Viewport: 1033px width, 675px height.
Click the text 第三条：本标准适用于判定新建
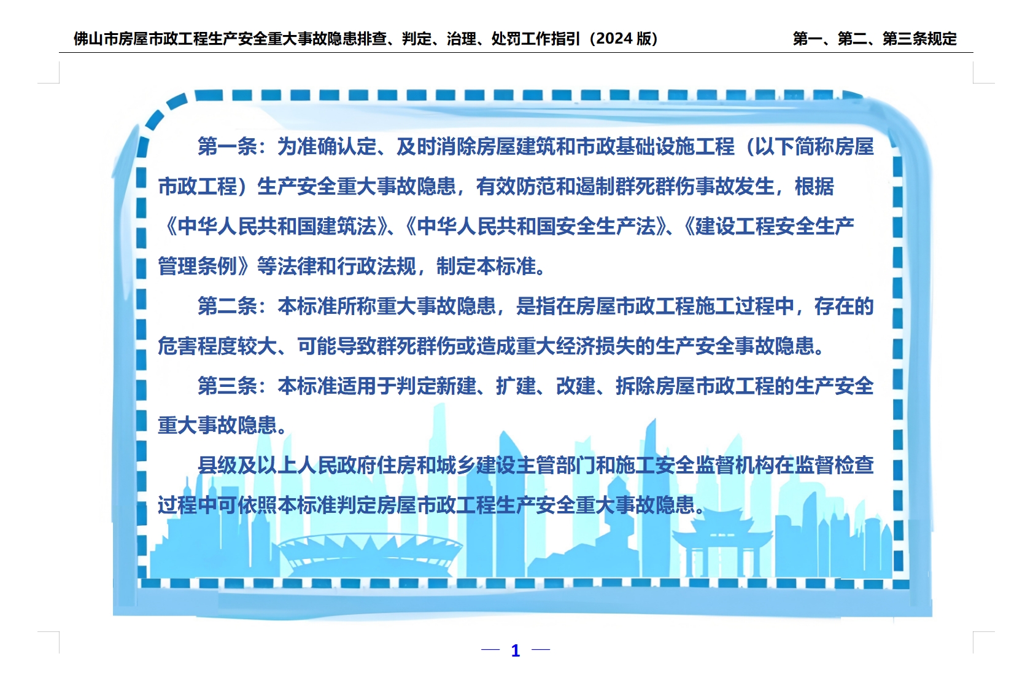point(337,386)
